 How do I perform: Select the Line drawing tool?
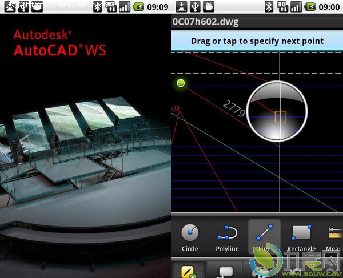(264, 237)
